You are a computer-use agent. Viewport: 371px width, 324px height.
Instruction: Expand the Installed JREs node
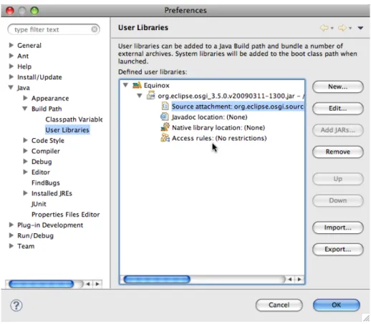[25, 193]
